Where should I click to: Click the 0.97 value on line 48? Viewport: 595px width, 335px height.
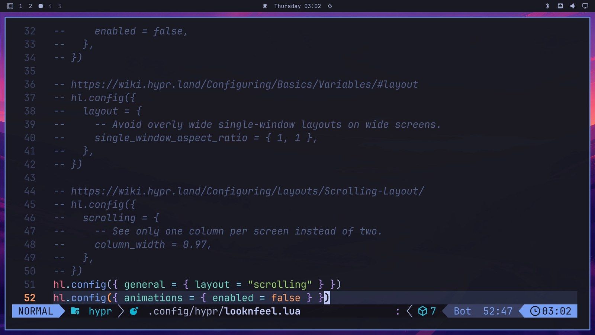pos(194,245)
